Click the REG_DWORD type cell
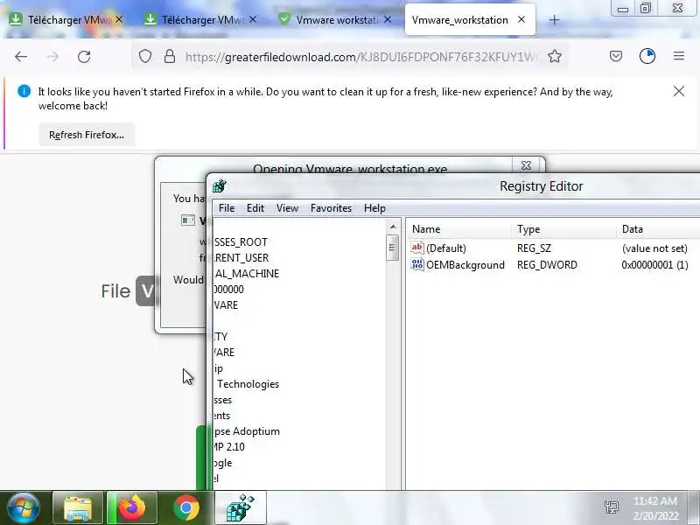 [547, 265]
